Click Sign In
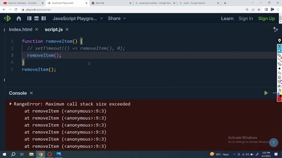This screenshot has height=158, width=282. pos(246,18)
